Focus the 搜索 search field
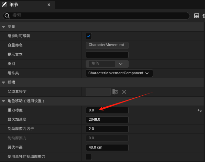This screenshot has width=205, height=162. pos(96,16)
